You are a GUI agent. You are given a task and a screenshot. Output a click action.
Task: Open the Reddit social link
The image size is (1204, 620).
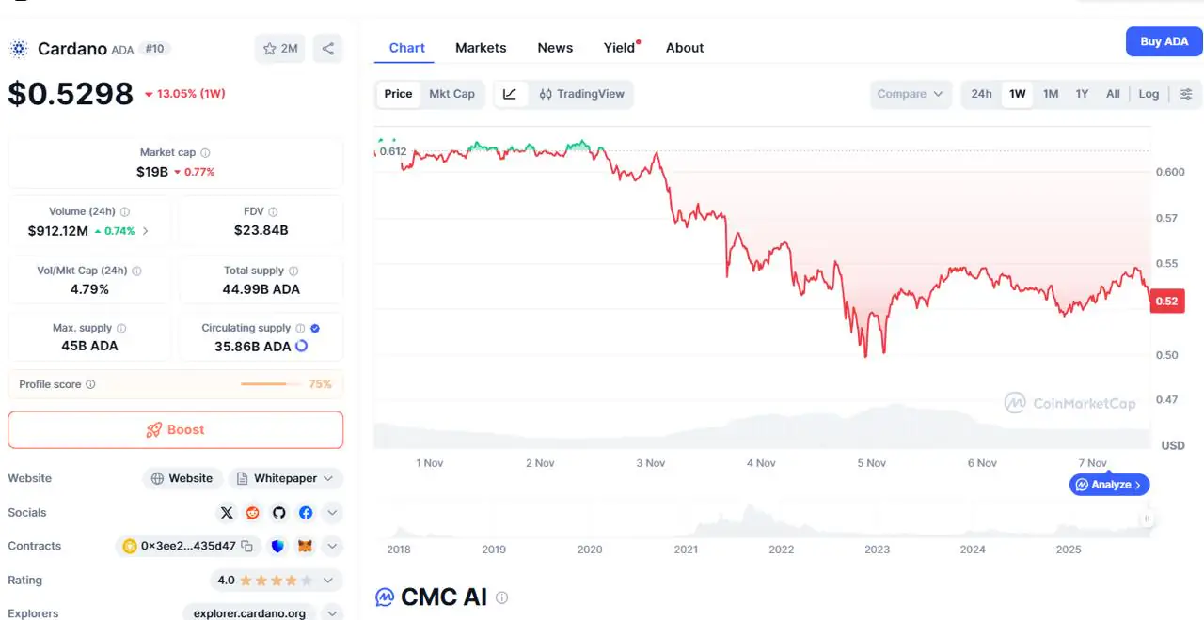(252, 513)
